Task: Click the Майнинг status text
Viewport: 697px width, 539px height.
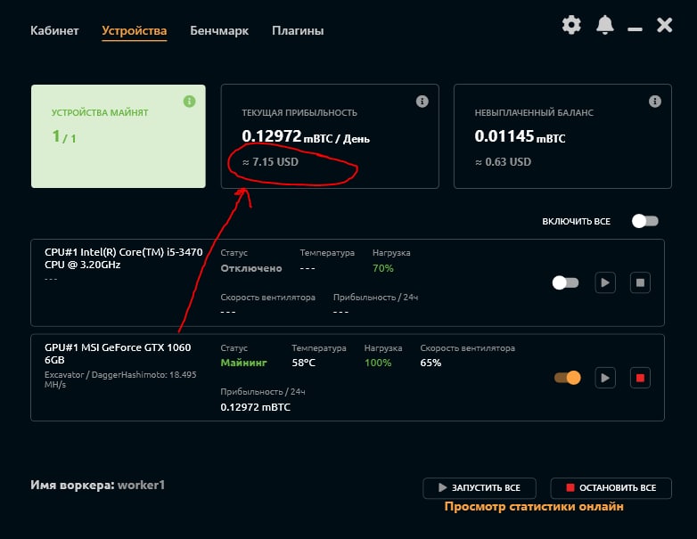Action: click(243, 363)
